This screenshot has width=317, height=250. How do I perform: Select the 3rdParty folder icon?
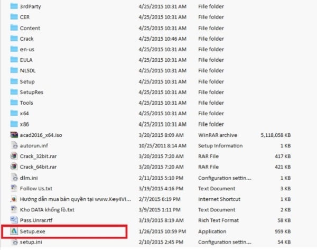pos(14,6)
